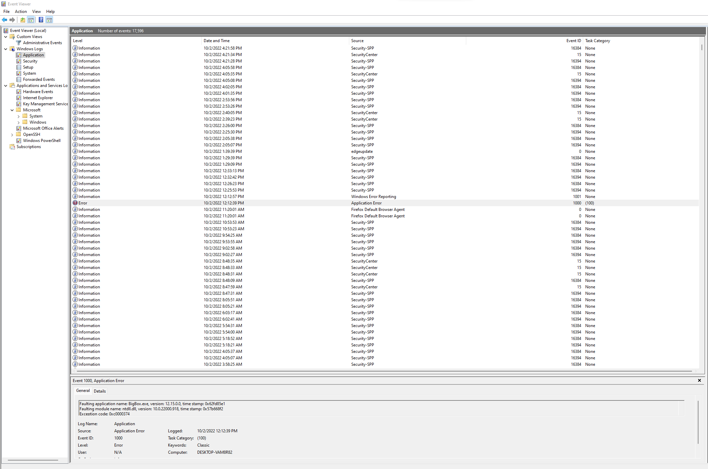Click the event list vertical scrollbar thumb

click(702, 48)
